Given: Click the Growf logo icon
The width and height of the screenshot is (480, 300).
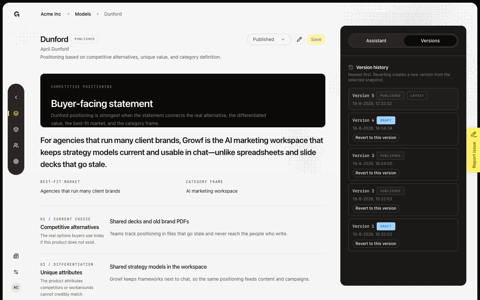Looking at the screenshot, I should (17, 14).
